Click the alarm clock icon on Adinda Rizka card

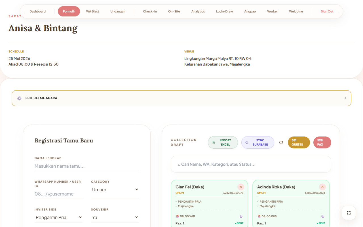(259, 216)
